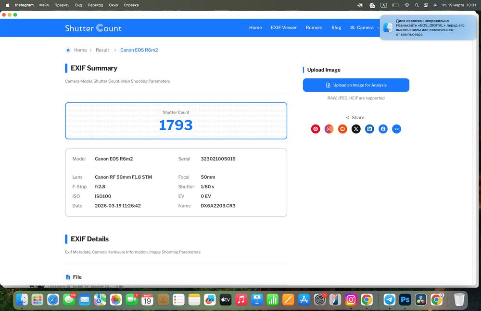Screen dimensions: 481x311
Task: Share the result on Reddit
Action: click(342, 129)
